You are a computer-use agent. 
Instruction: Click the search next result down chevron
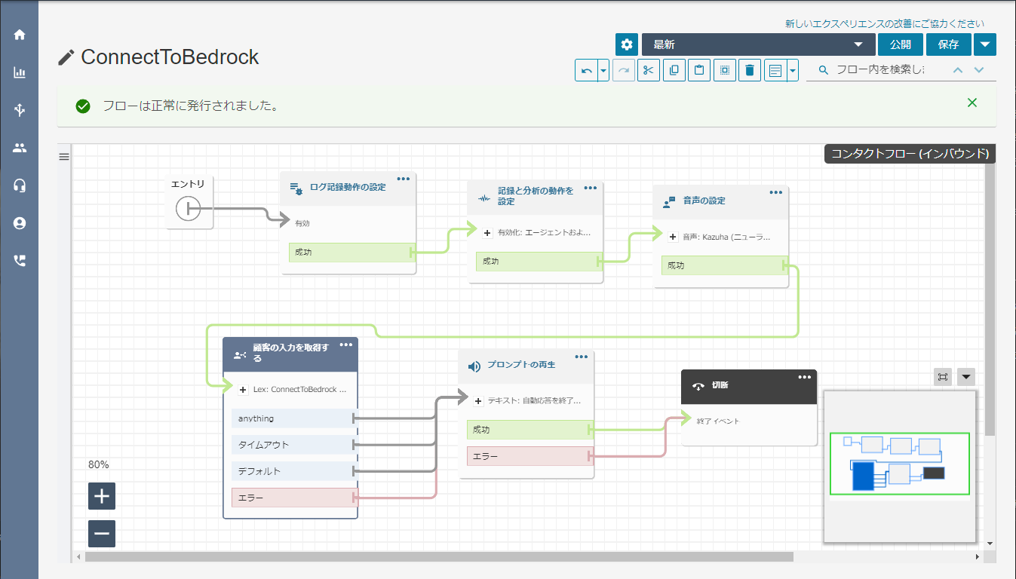(979, 69)
